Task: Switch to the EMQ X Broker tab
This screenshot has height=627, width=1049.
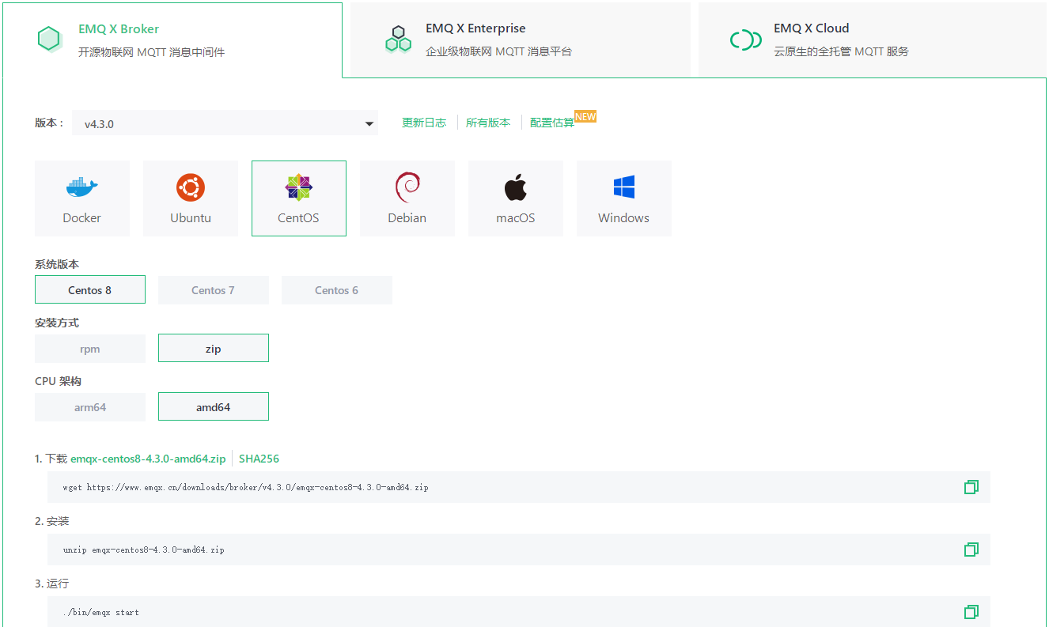Action: 172,40
